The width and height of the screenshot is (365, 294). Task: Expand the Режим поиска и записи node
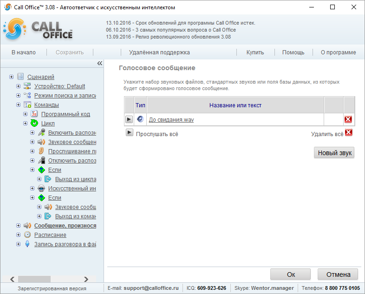(x=18, y=95)
